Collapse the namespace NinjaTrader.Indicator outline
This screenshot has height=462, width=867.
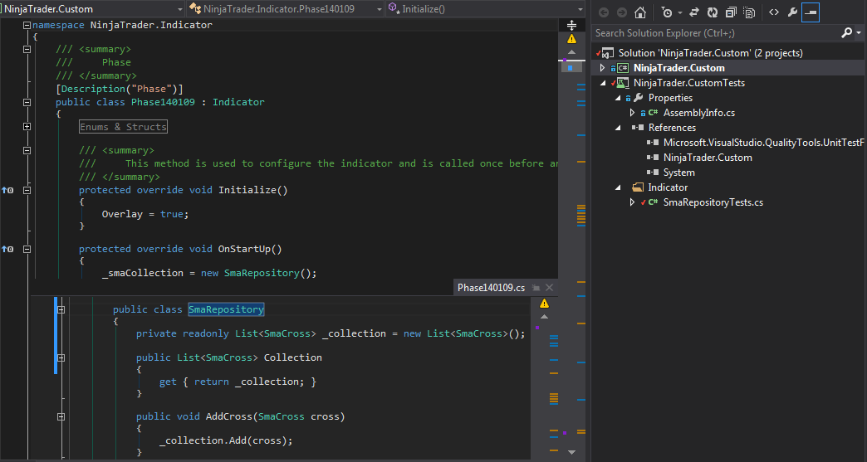pyautogui.click(x=27, y=26)
